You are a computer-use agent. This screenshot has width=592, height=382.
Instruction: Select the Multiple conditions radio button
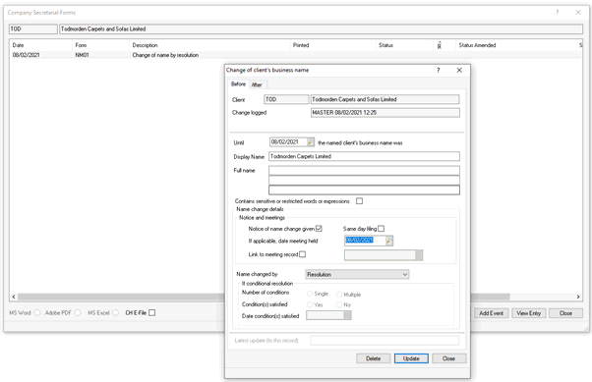click(x=339, y=295)
